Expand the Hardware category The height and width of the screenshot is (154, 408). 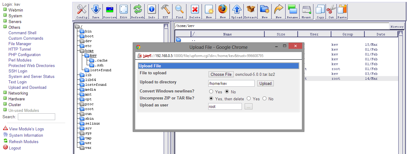click(x=5, y=99)
